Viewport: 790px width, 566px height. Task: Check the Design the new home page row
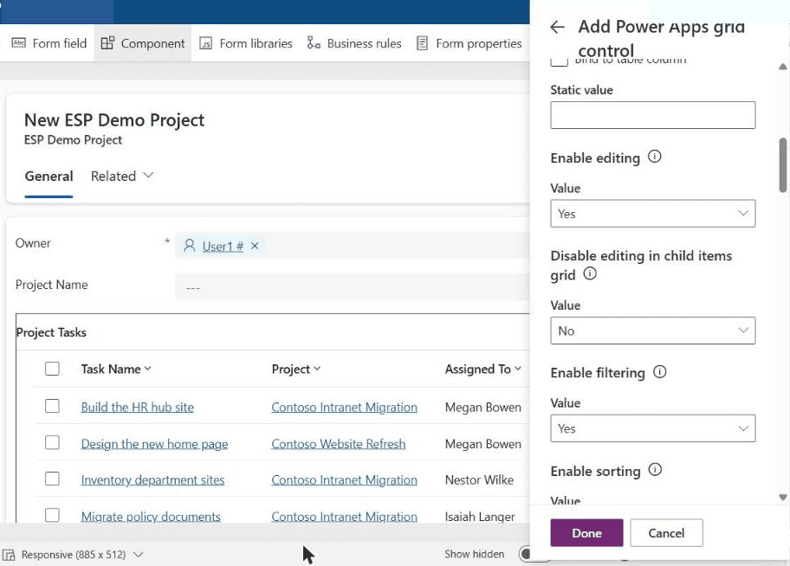pos(52,442)
